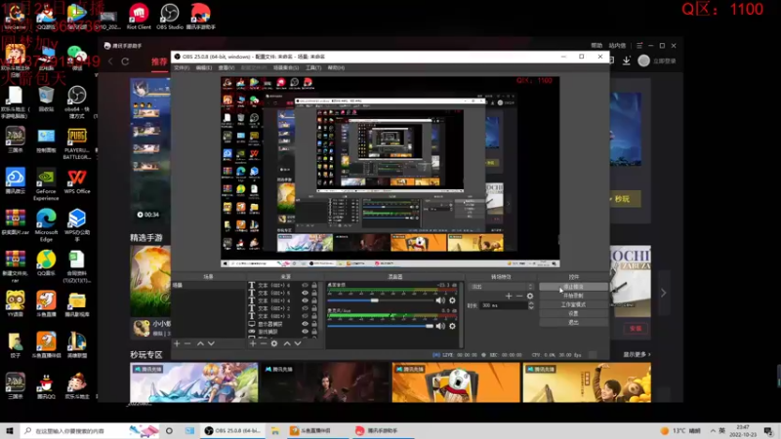This screenshot has width=781, height=439.
Task: Add a new source with plus icon
Action: 253,343
